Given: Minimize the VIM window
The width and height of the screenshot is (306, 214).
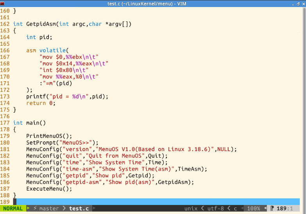Looking at the screenshot, I should click(x=293, y=4).
